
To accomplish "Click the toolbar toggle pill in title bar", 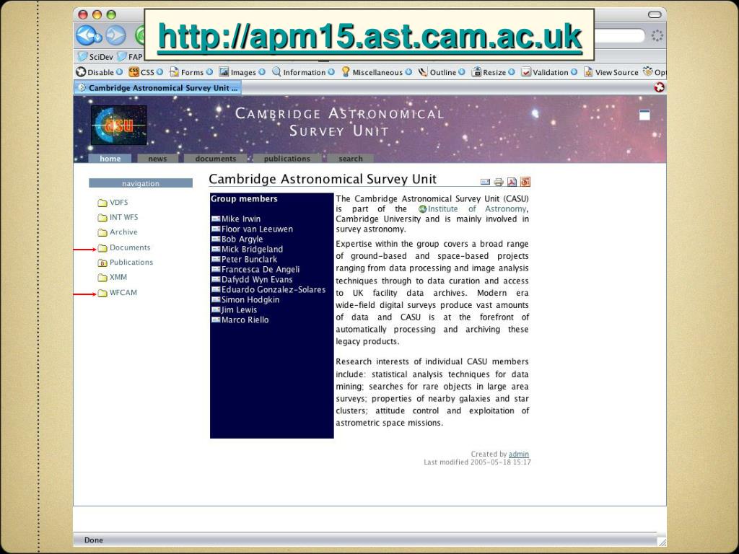I will 655,14.
